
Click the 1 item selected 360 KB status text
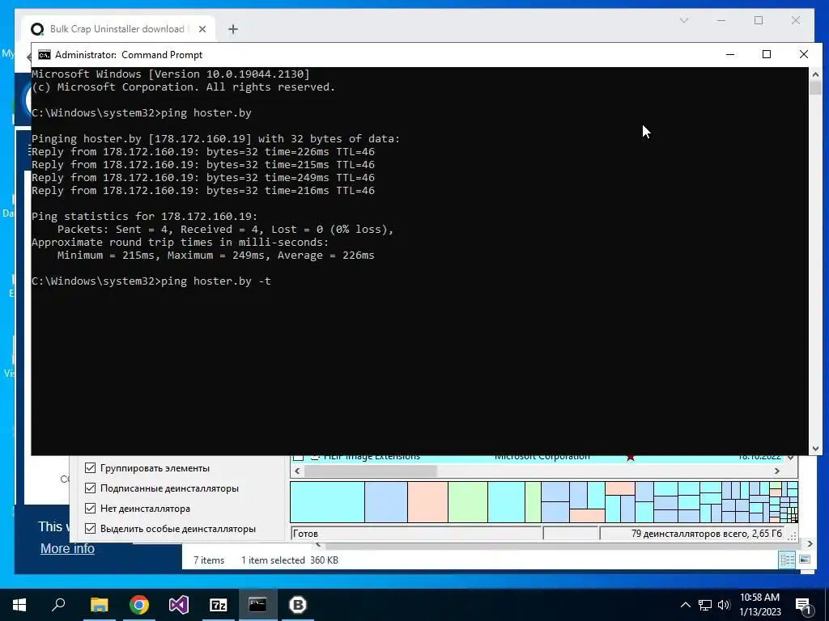pyautogui.click(x=290, y=560)
